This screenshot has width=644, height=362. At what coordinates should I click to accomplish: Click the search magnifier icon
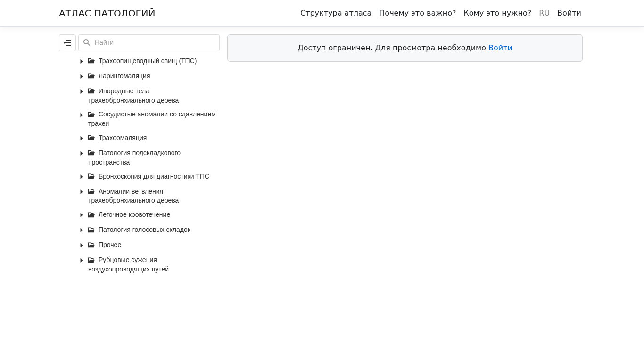point(87,43)
